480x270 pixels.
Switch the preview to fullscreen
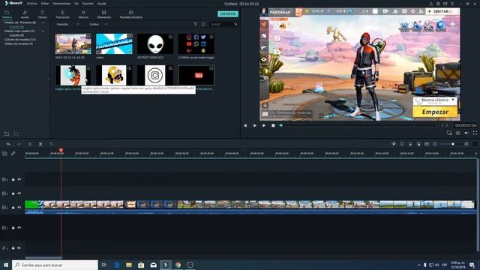point(475,133)
